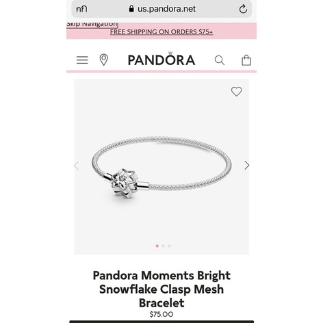Tap the us.pandora.net address field
Viewport: 323px width, 323px height.
pos(161,9)
